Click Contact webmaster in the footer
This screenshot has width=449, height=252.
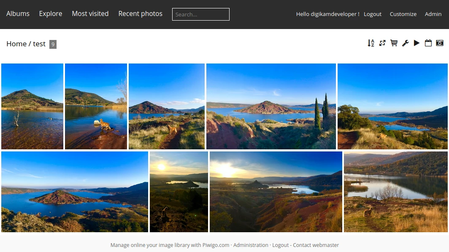(316, 245)
